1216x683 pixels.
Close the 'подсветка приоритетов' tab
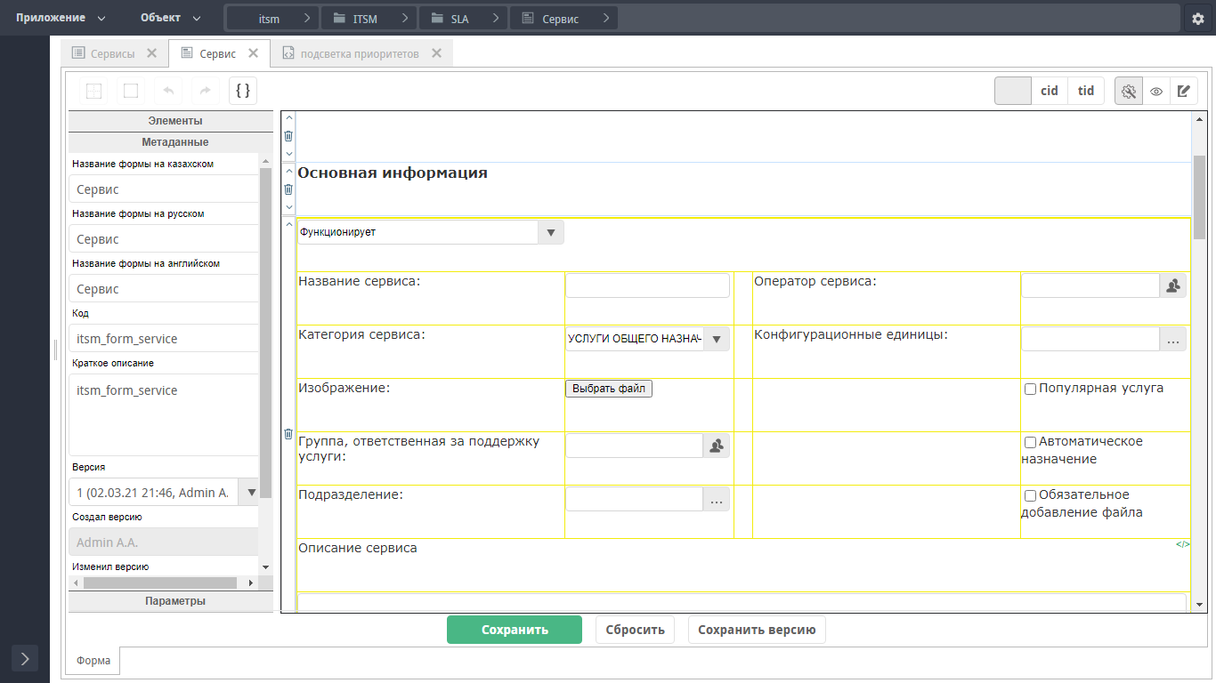click(436, 53)
